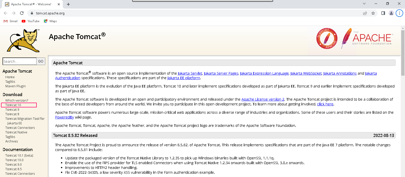The image size is (405, 177).
Task: Open Maven Plugin link
Action: point(15,86)
